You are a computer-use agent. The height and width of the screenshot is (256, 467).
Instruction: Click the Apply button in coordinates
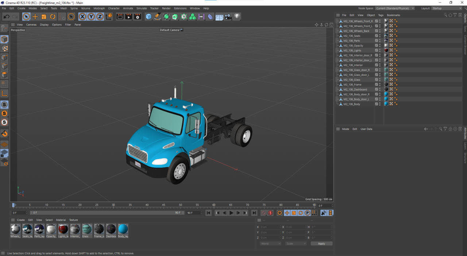[x=321, y=244]
